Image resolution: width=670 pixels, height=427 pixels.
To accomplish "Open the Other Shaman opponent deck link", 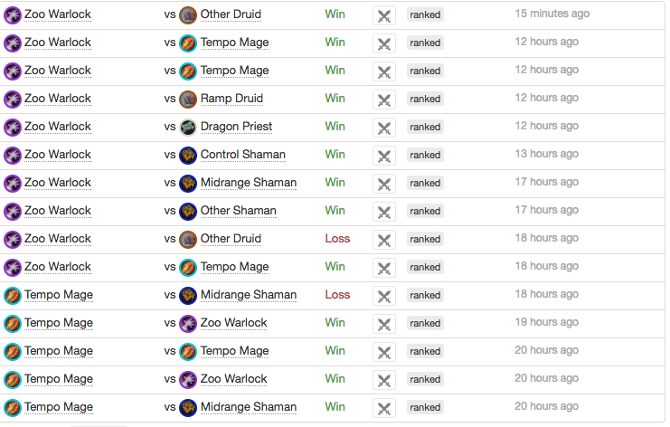I will pyautogui.click(x=238, y=211).
